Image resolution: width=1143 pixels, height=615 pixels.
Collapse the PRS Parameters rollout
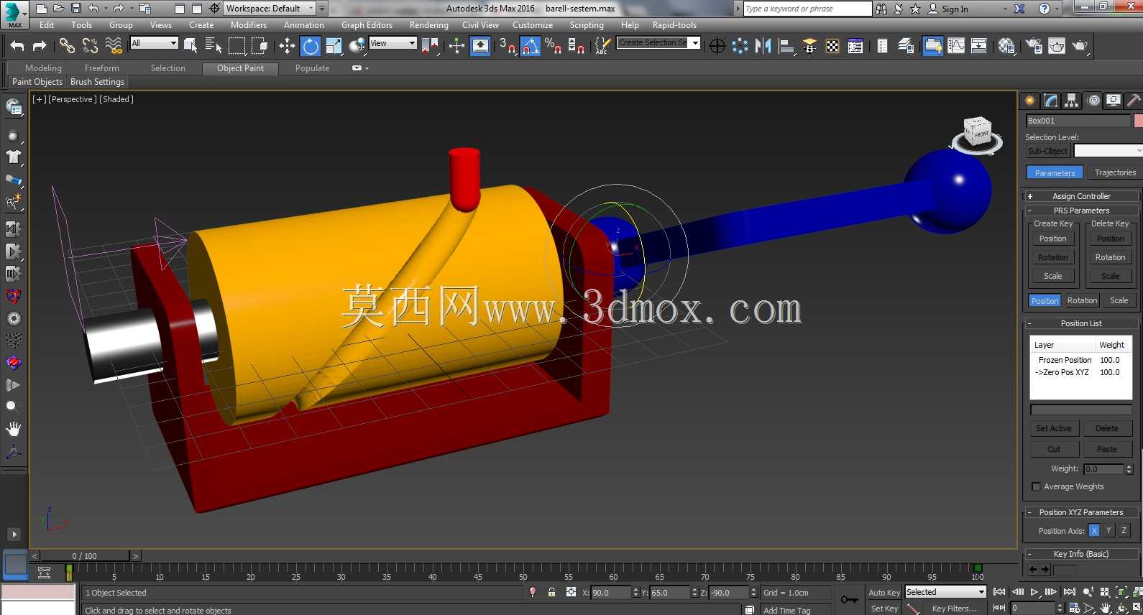pyautogui.click(x=1081, y=211)
